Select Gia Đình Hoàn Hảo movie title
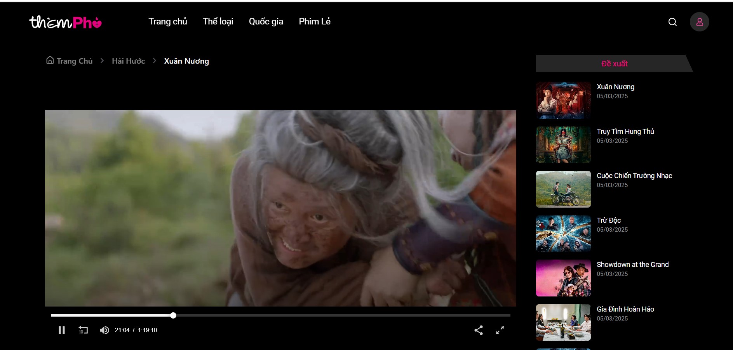The image size is (733, 350). [x=625, y=309]
